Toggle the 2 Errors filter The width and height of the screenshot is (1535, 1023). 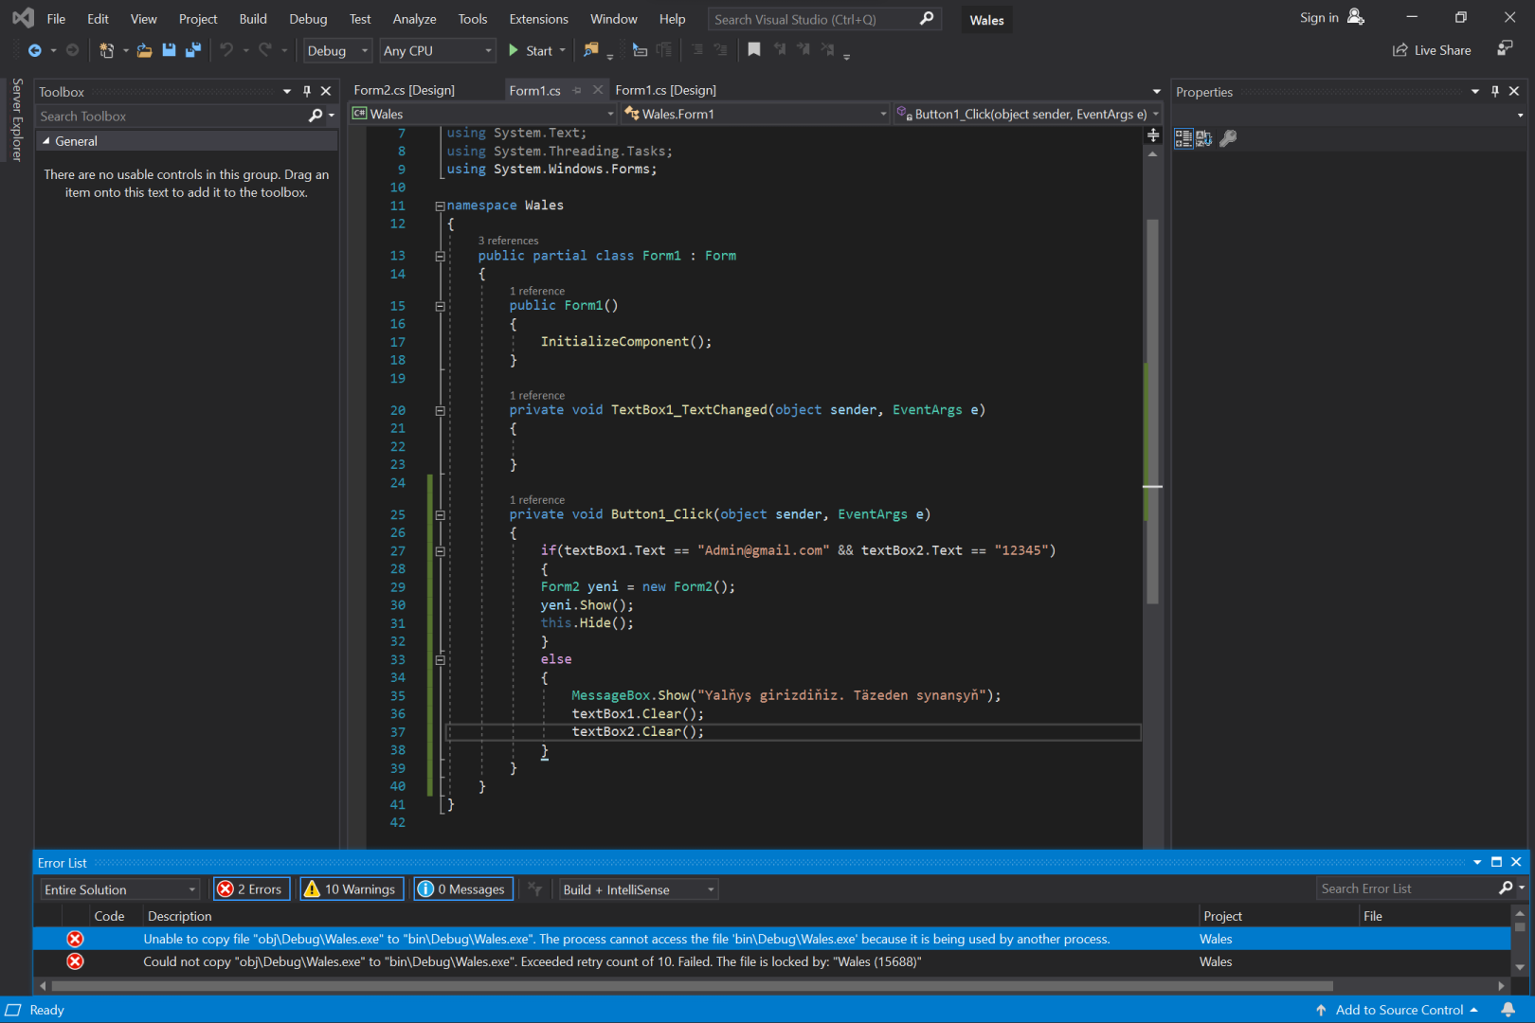click(251, 888)
